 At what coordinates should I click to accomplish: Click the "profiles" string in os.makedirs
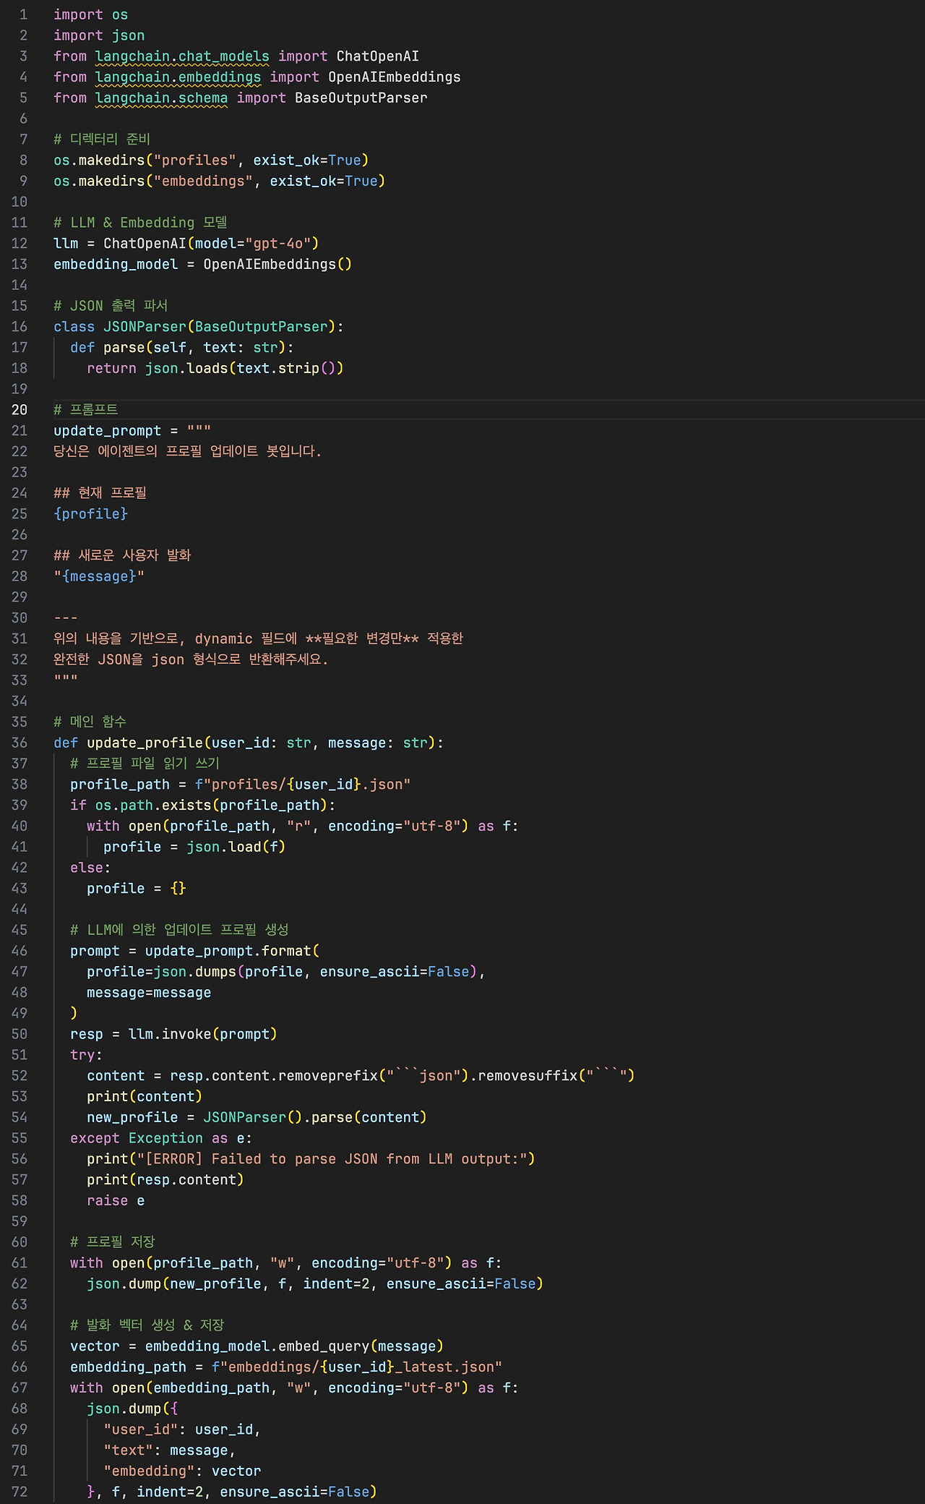tap(195, 160)
